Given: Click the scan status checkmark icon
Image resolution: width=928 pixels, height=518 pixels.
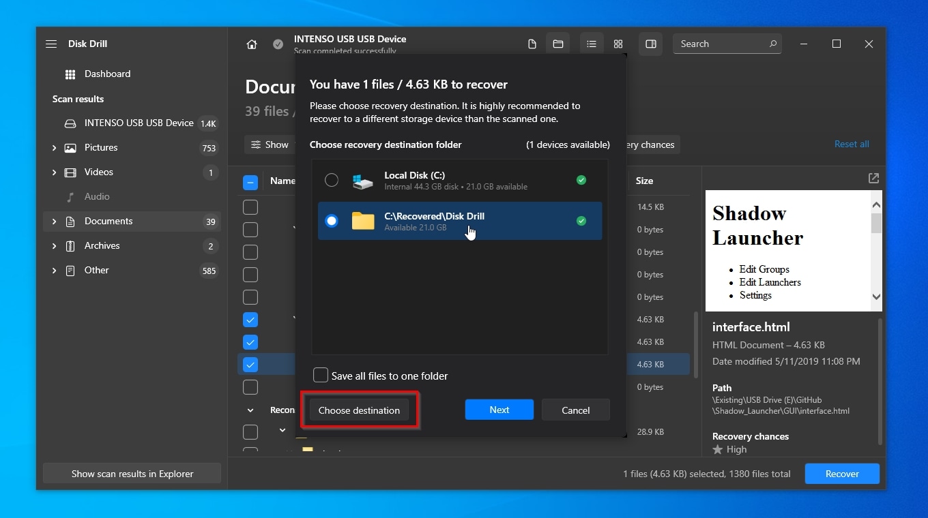Looking at the screenshot, I should (x=278, y=44).
